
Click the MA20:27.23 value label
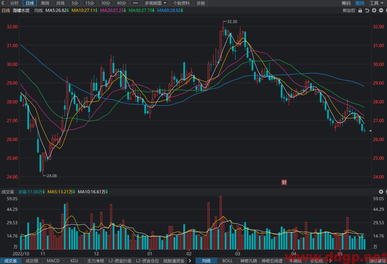pyautogui.click(x=113, y=10)
